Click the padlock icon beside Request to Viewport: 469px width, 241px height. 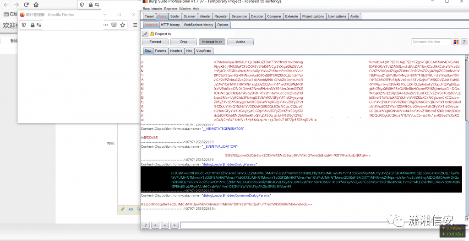pos(152,34)
